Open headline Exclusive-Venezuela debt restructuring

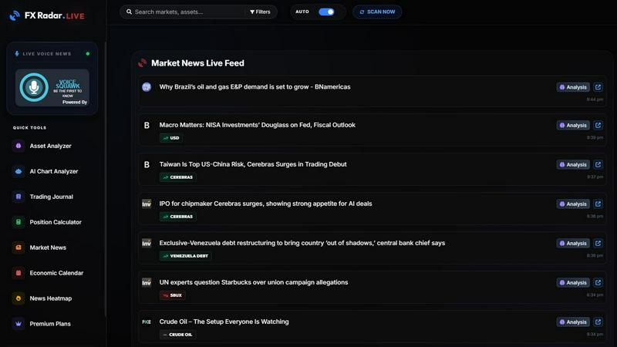[302, 243]
